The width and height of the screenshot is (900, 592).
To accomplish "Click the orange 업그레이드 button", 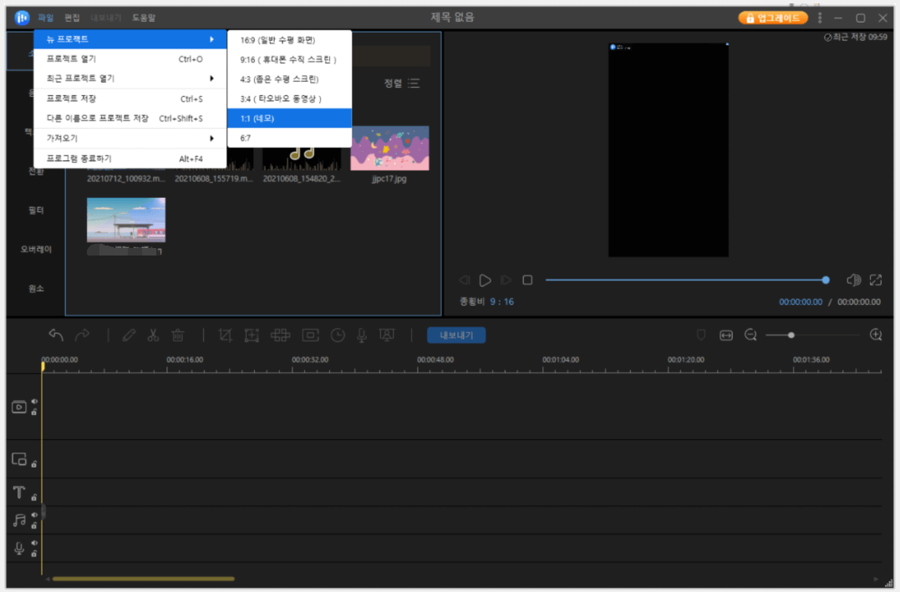I will [x=773, y=18].
